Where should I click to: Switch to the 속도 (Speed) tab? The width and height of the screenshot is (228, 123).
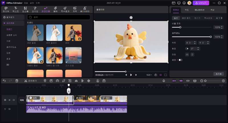tap(187, 10)
